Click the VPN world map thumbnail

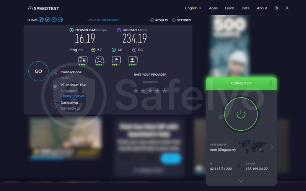252,147
